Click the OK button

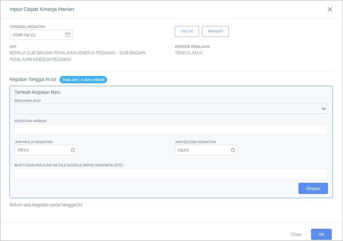coord(321,234)
